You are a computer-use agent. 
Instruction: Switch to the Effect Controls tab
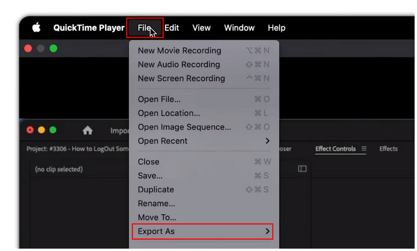335,149
